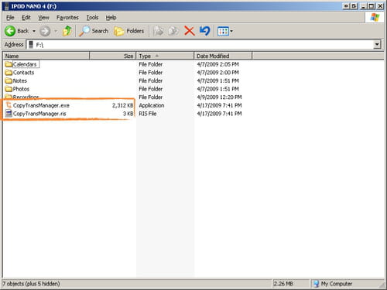Minimize the IPOD NANO 4 window

point(364,6)
